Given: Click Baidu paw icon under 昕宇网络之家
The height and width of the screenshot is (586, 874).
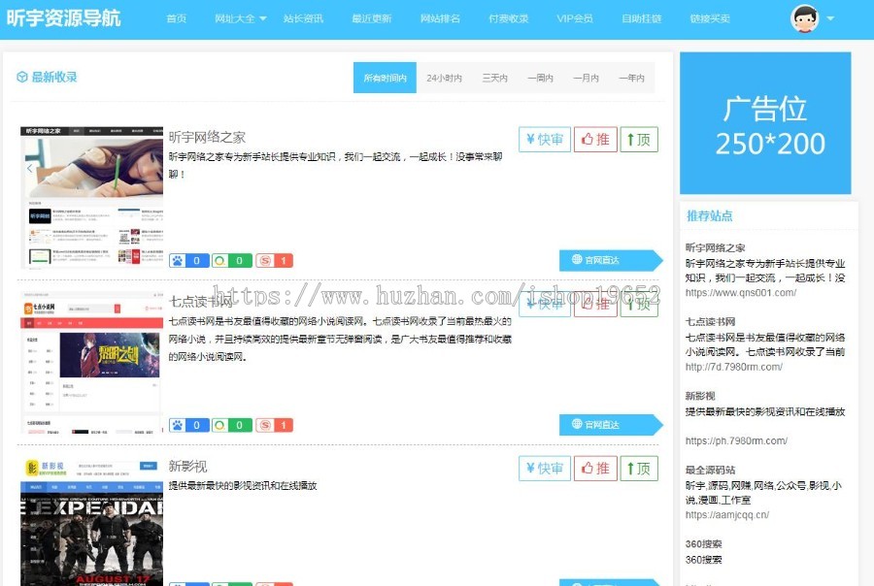Looking at the screenshot, I should pos(178,261).
